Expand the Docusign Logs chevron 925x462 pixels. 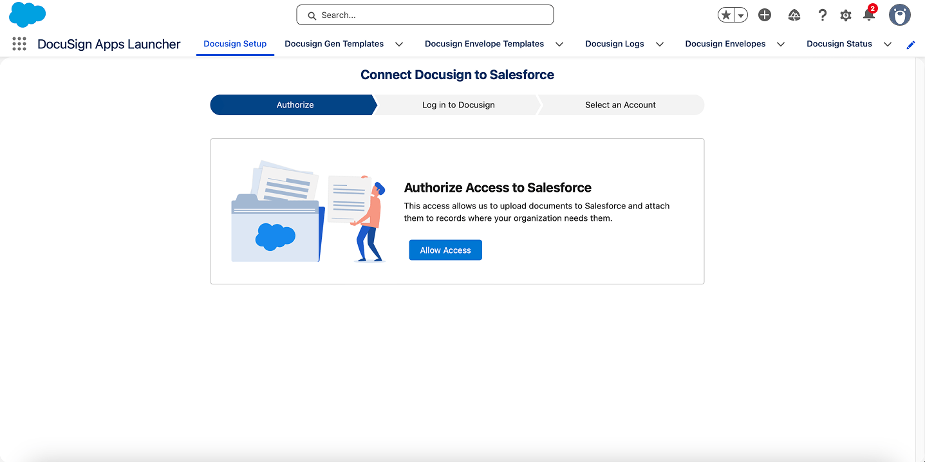[660, 44]
